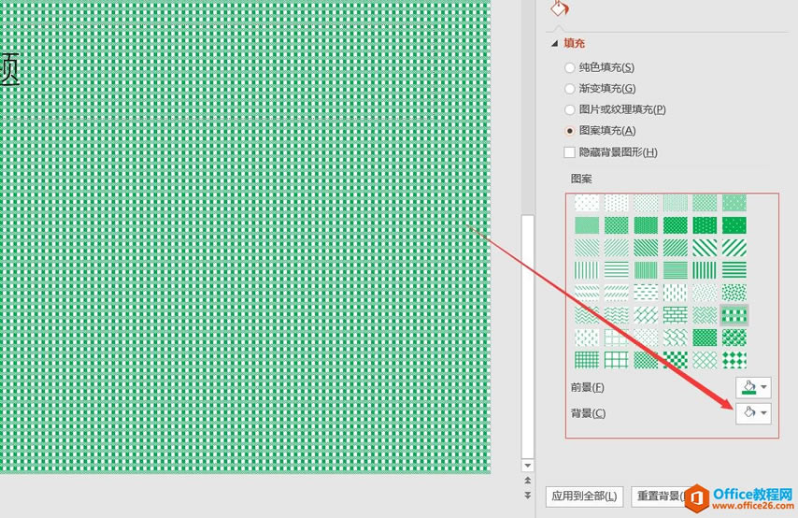Apply light horizontal stripes pattern
This screenshot has height=518, width=798.
click(617, 270)
